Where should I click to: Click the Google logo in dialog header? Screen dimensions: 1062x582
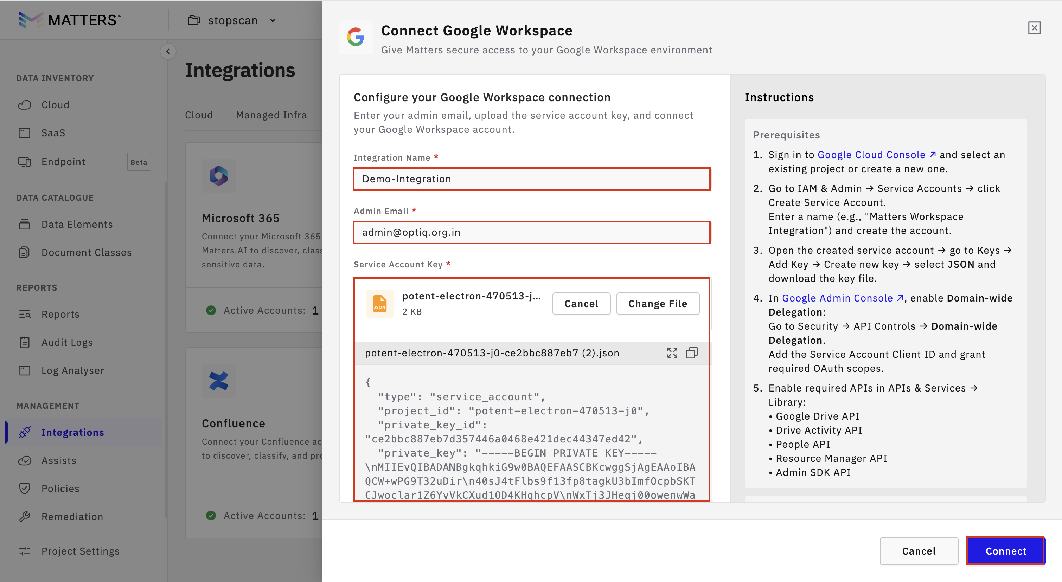(x=356, y=37)
